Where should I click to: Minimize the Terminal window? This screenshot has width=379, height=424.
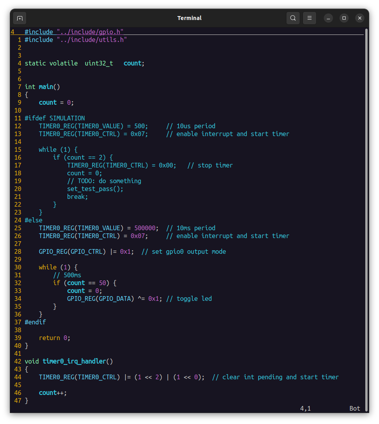coord(328,18)
